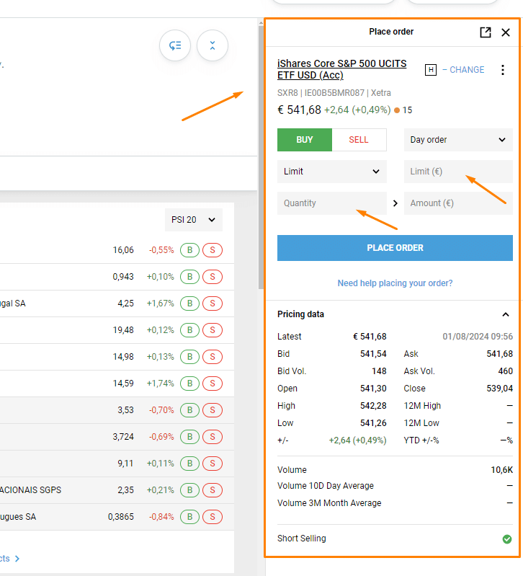This screenshot has height=576, width=523.
Task: Open the three-dot options menu
Action: (502, 70)
